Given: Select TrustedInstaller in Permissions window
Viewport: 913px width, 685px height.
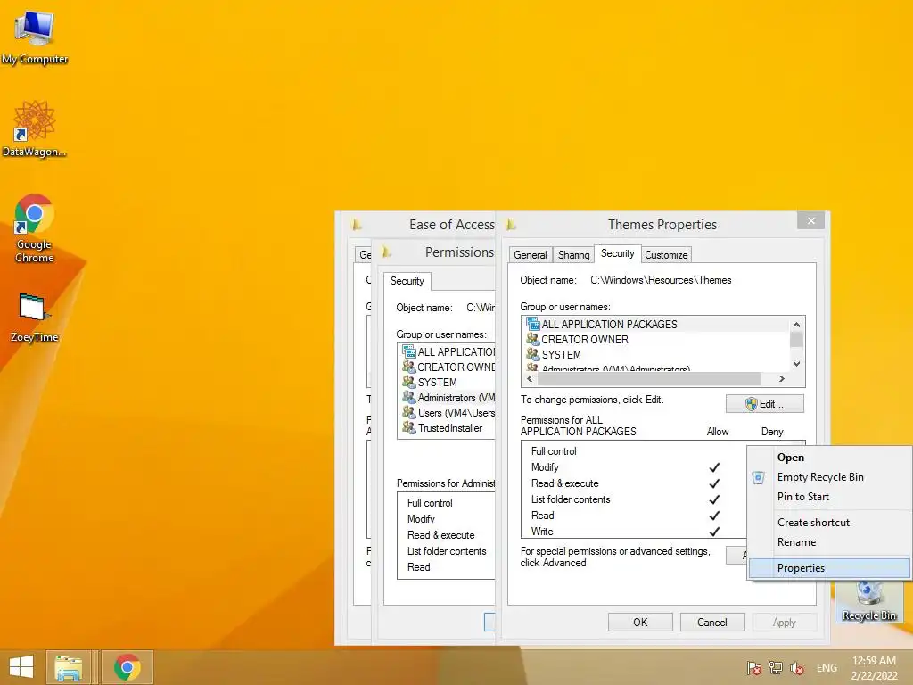Looking at the screenshot, I should (x=448, y=427).
